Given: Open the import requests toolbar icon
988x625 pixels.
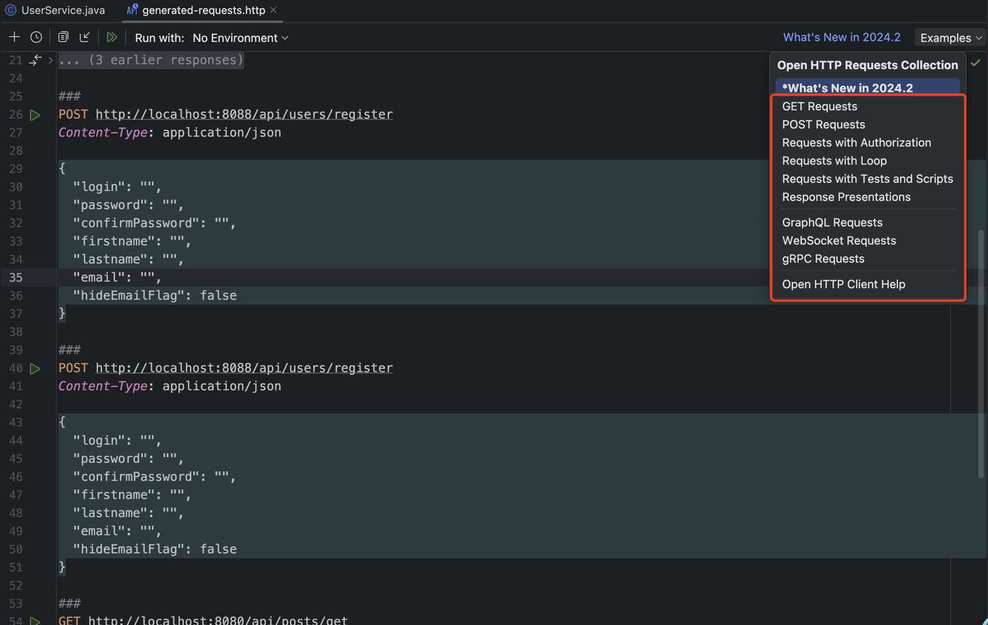Looking at the screenshot, I should coord(84,36).
